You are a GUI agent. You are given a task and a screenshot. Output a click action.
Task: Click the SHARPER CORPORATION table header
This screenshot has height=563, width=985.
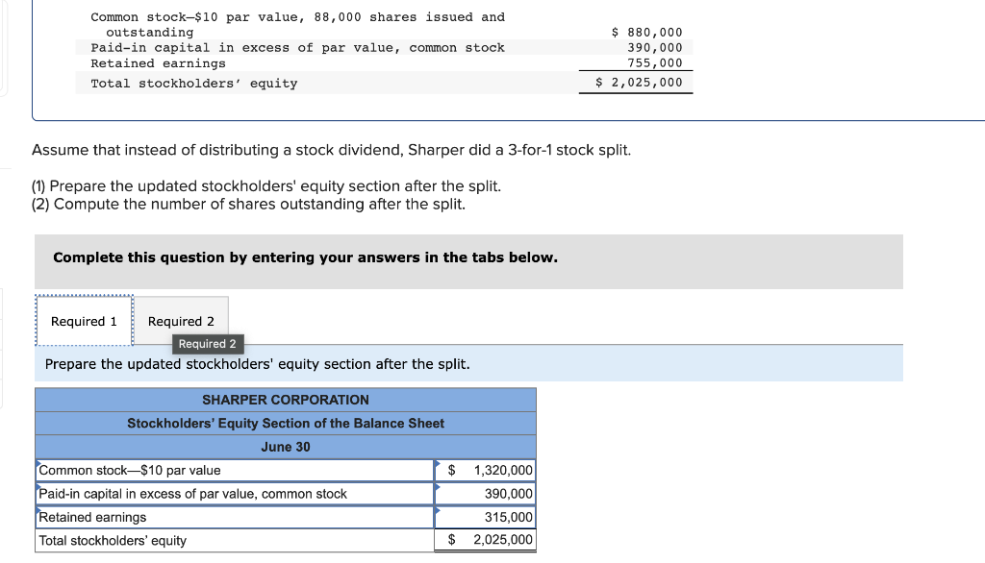pos(286,400)
